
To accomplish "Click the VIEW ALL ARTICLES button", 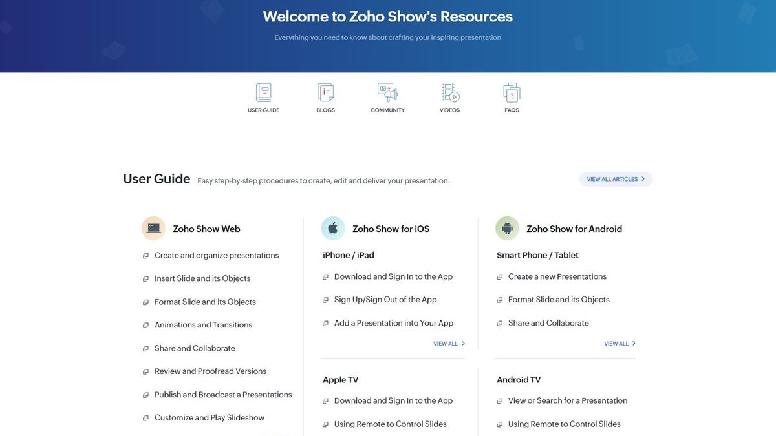I will 616,179.
